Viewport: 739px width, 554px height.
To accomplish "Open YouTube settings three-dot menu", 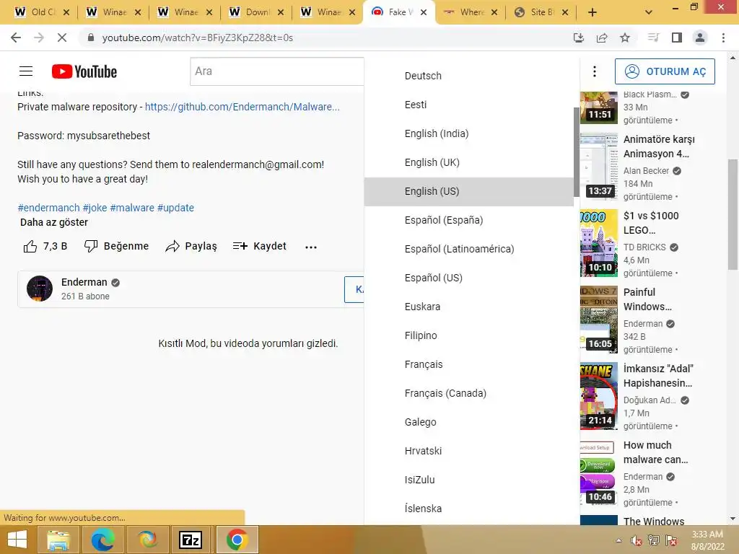I will point(595,71).
